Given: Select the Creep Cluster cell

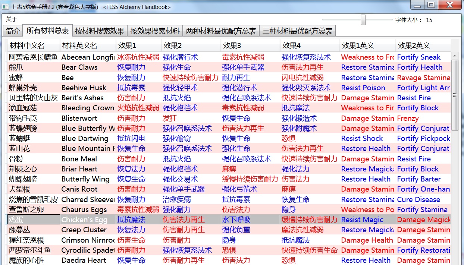Looking at the screenshot, I should (x=88, y=230).
